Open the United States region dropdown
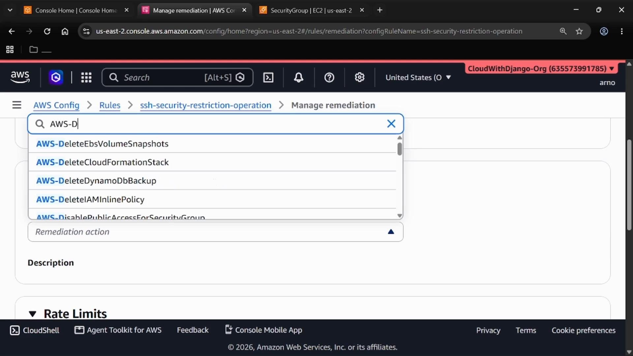This screenshot has height=356, width=633. [x=418, y=77]
